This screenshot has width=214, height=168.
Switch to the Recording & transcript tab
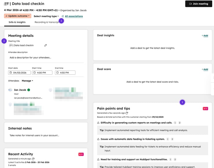click(x=47, y=22)
